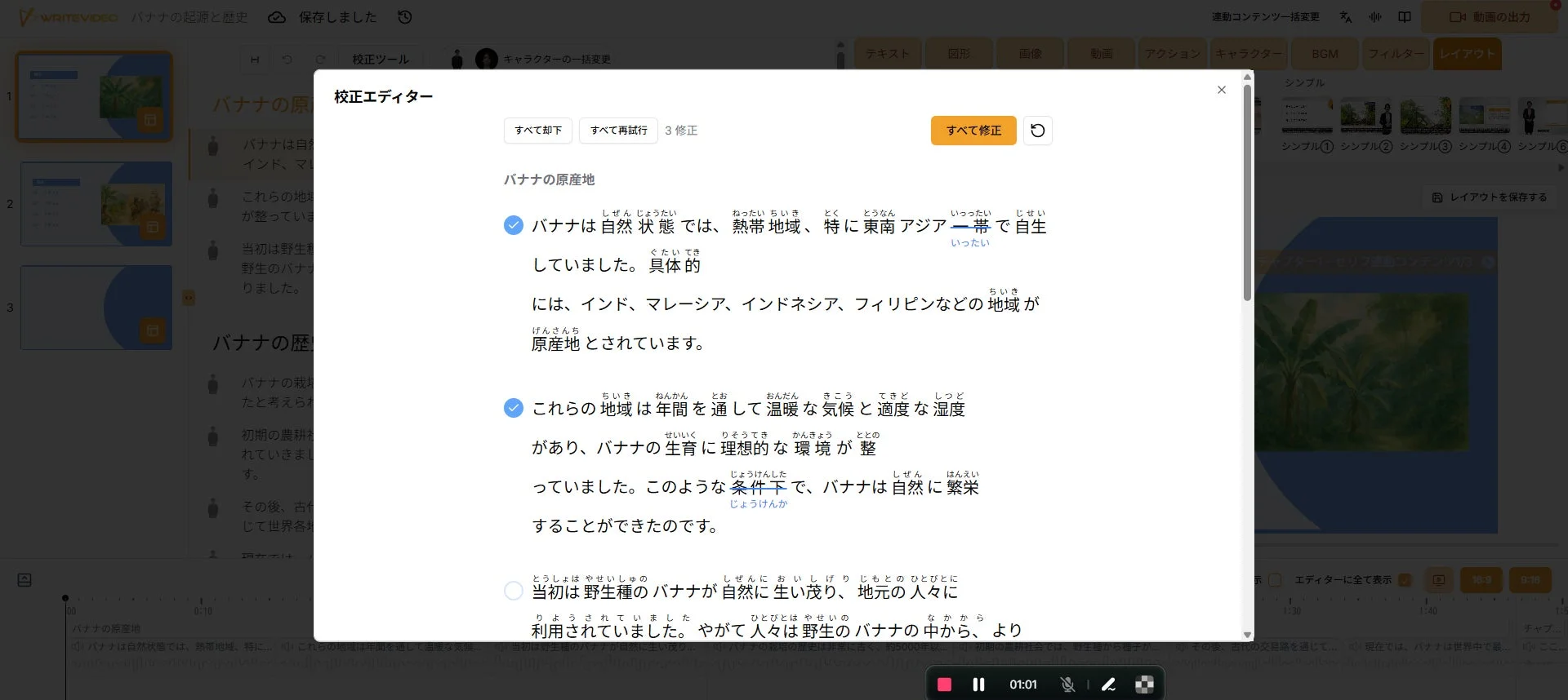Click the timeline playhead marker at 00

pos(65,598)
